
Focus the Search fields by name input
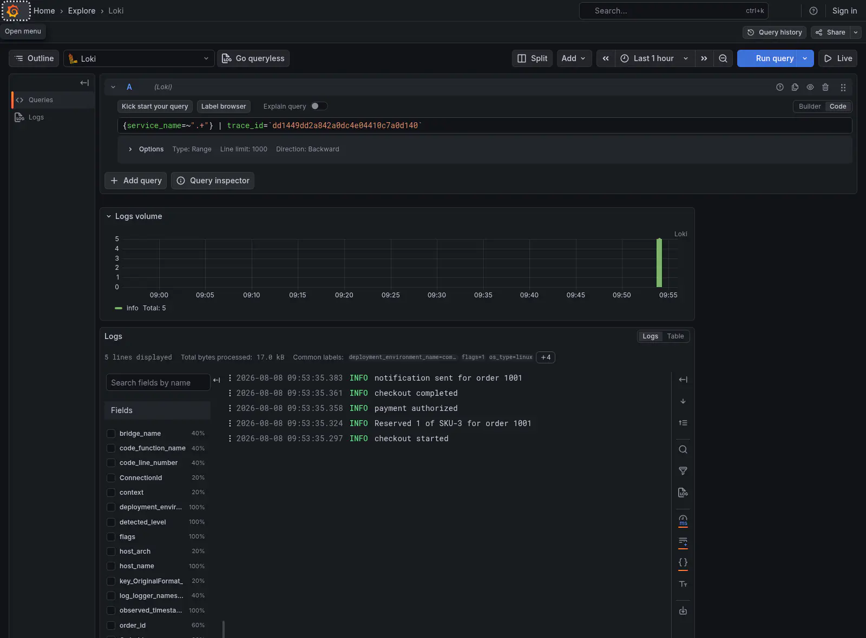158,383
